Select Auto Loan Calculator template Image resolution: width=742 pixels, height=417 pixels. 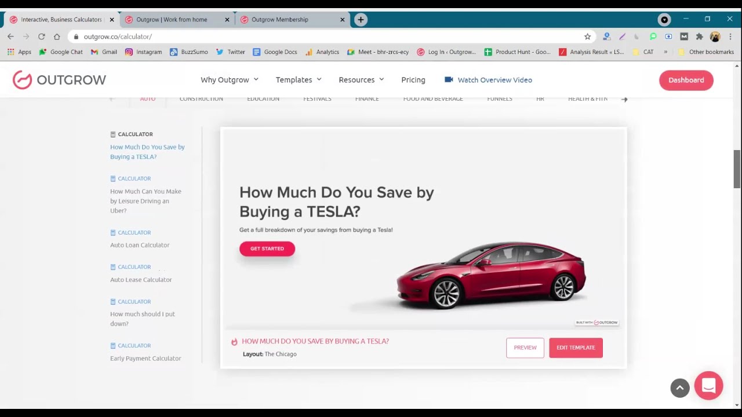pyautogui.click(x=140, y=245)
